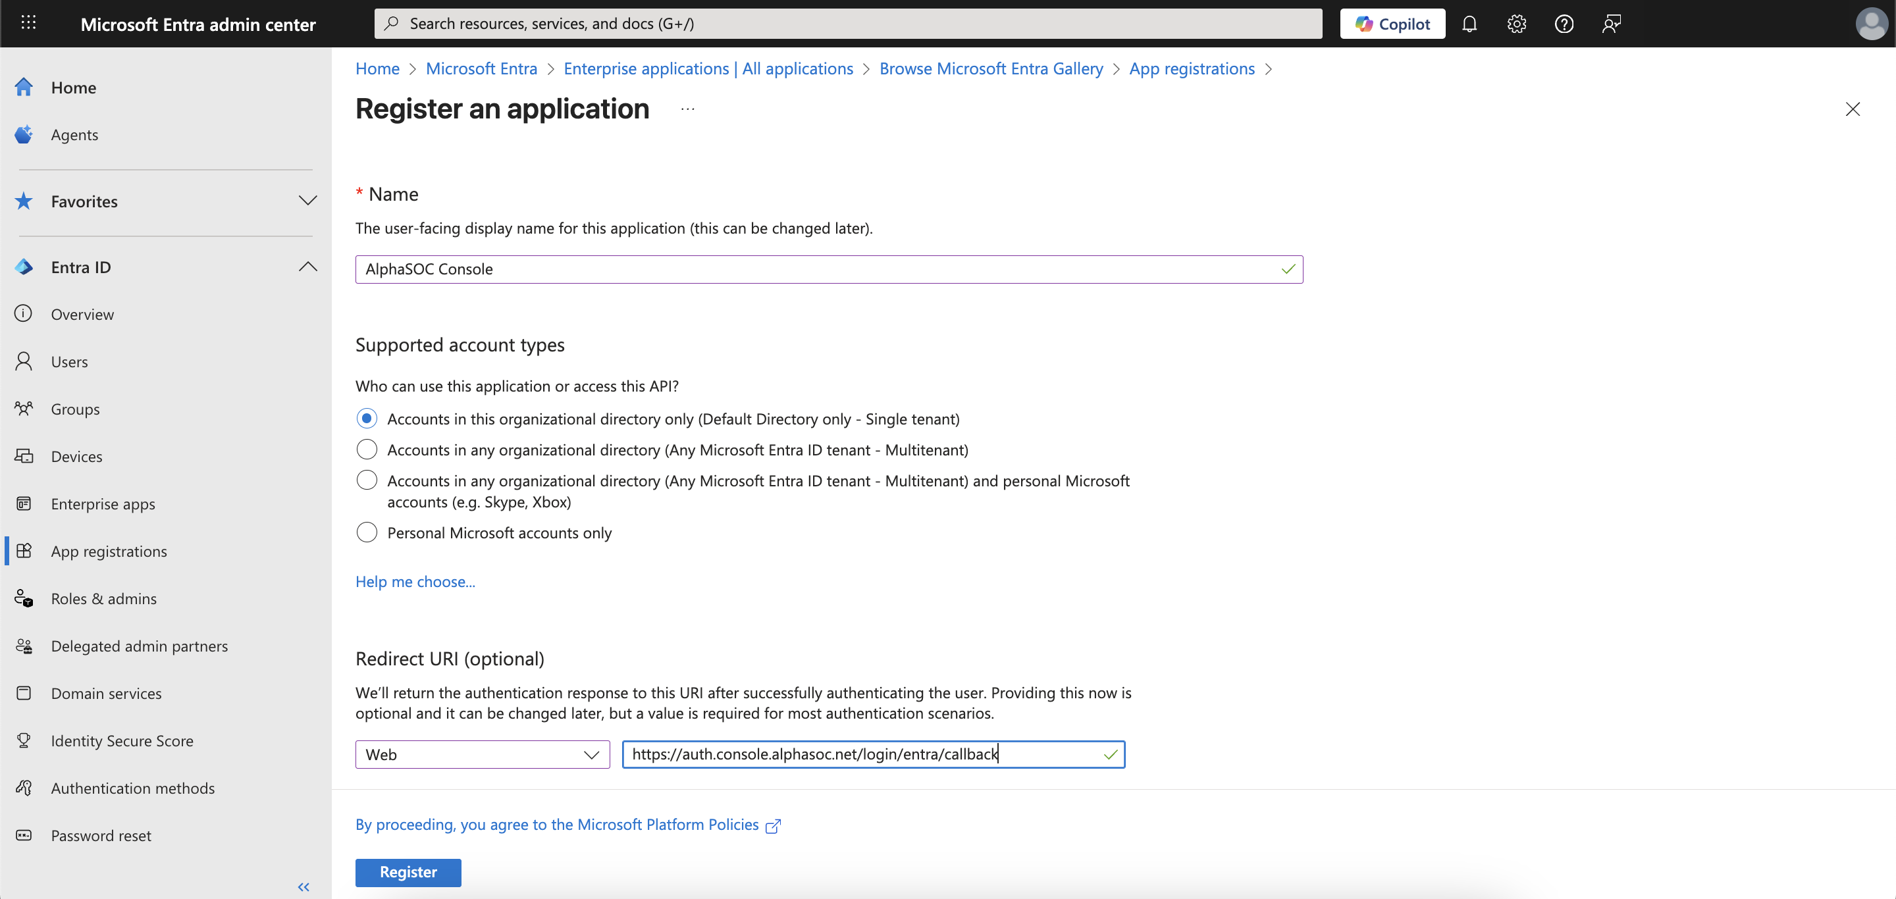Image resolution: width=1896 pixels, height=899 pixels.
Task: Open the notifications bell icon
Action: (x=1469, y=24)
